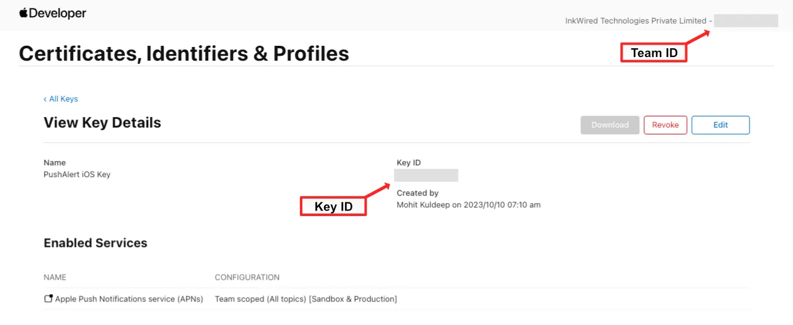Revoke this key

click(665, 125)
